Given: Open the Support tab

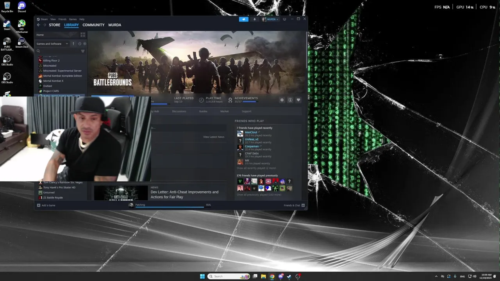Looking at the screenshot, I should coord(246,111).
